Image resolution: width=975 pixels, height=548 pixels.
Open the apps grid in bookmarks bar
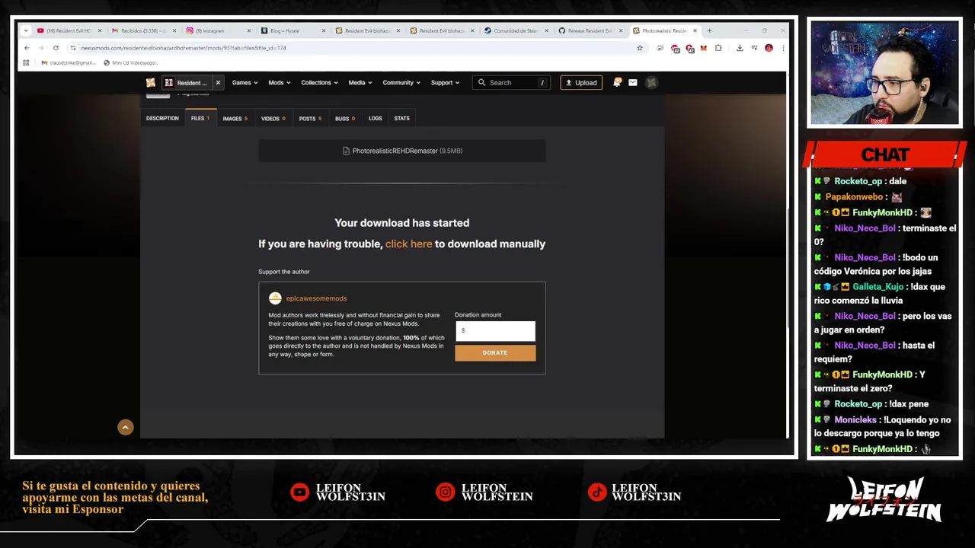pyautogui.click(x=26, y=62)
